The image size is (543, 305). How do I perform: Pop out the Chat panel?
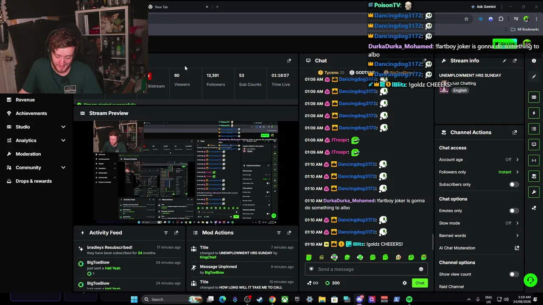click(425, 61)
